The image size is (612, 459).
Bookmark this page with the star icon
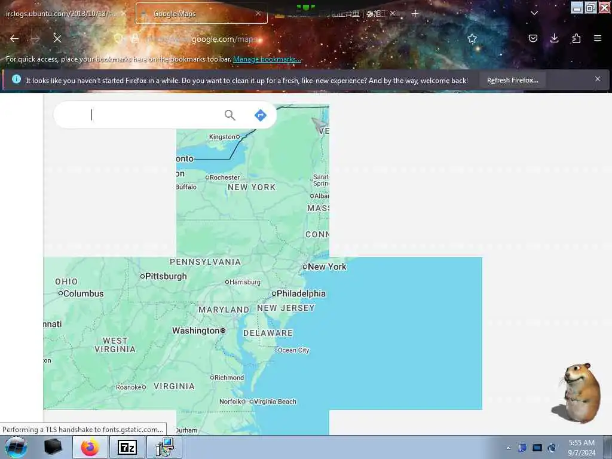(x=472, y=38)
